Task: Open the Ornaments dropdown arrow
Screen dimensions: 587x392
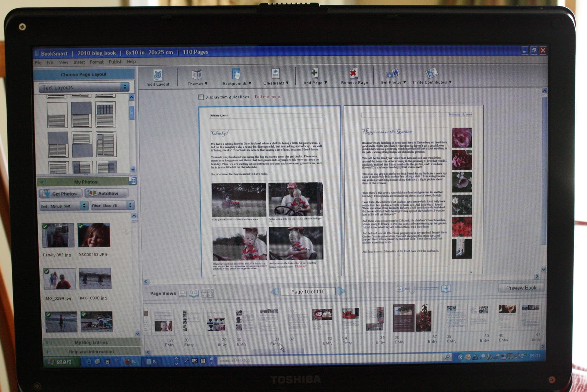Action: (287, 83)
